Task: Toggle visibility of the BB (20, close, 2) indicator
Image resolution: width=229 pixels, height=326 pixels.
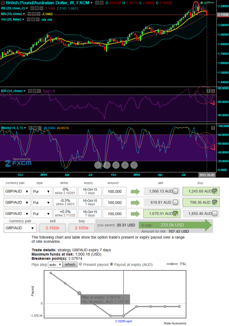Action: coord(32,8)
